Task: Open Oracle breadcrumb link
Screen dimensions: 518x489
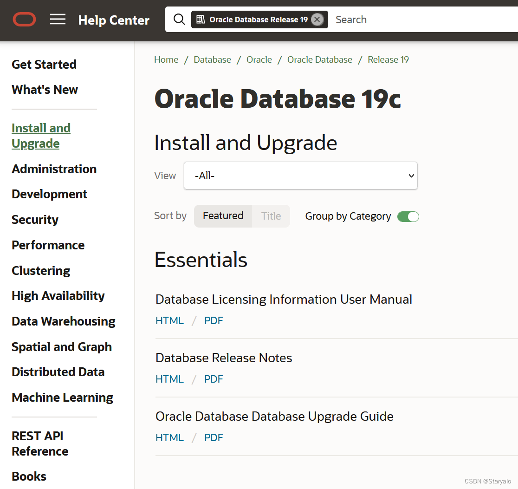Action: (259, 59)
